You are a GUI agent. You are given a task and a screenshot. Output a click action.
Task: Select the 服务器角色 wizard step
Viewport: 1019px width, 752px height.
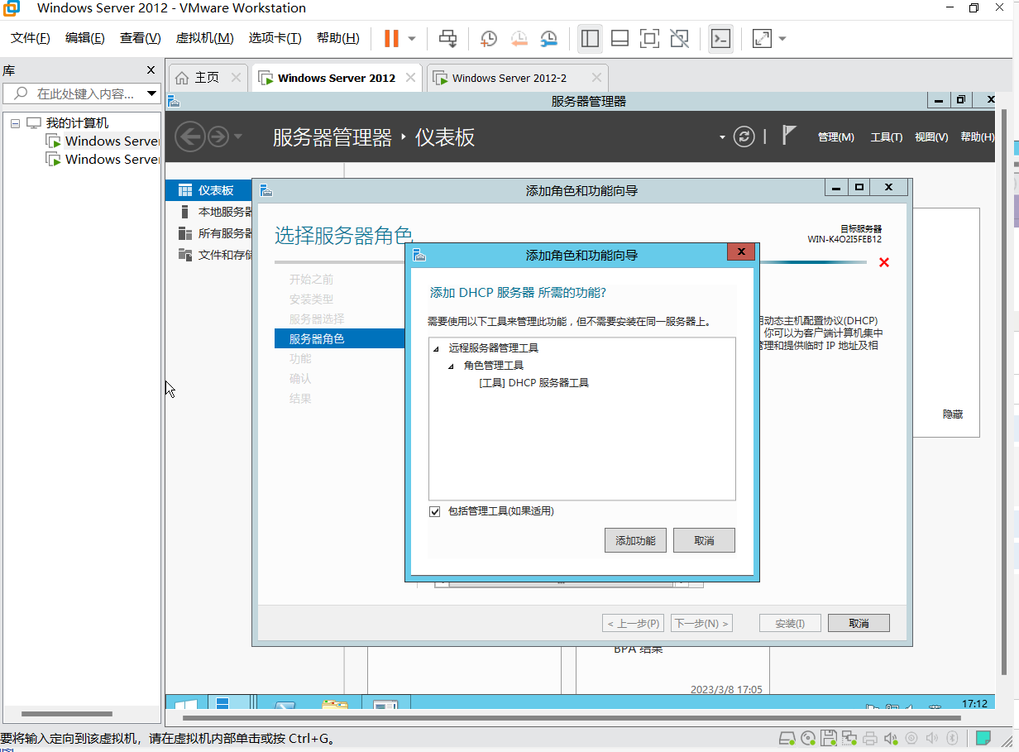click(x=340, y=338)
